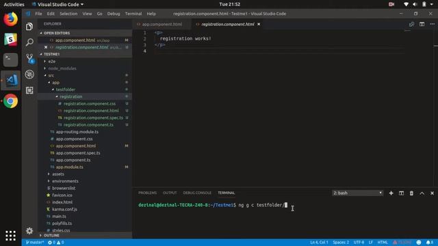Screen dimensions: 438x246
Task: Open the View menu
Action: [87, 14]
